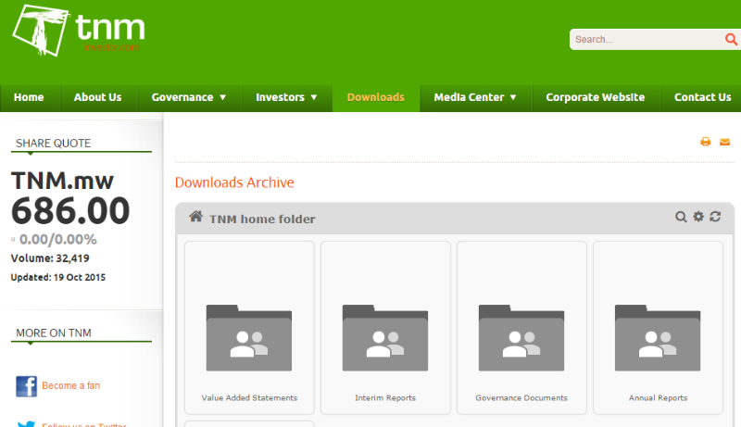Expand the Governance menu arrow

tap(222, 97)
